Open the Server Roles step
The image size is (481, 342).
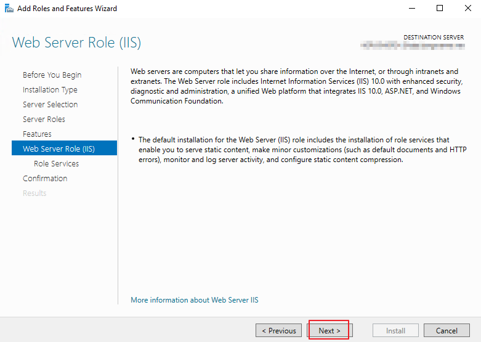tap(44, 119)
